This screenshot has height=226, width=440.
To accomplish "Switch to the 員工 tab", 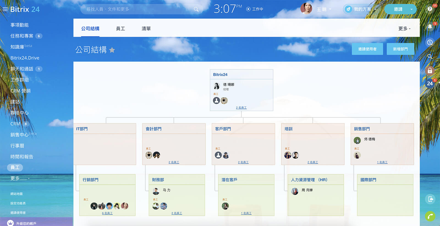I will point(120,29).
